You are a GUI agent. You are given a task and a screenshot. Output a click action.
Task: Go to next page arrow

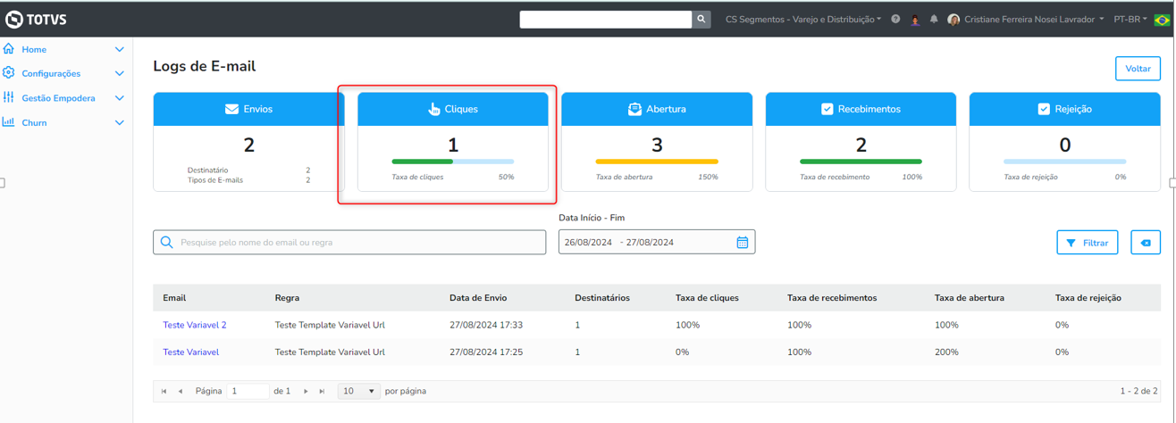point(306,391)
